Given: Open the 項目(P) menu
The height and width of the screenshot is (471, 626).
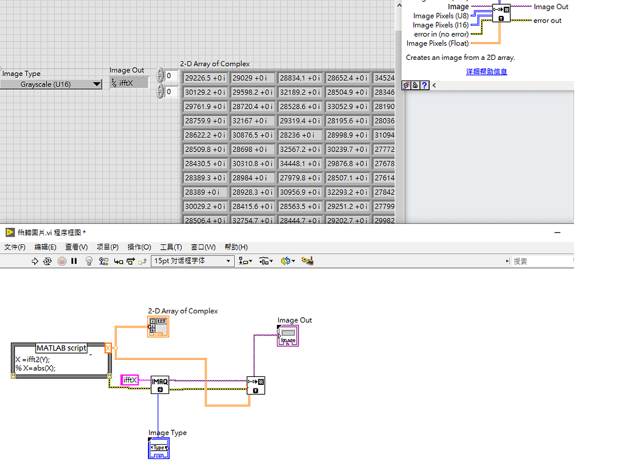Looking at the screenshot, I should (108, 247).
